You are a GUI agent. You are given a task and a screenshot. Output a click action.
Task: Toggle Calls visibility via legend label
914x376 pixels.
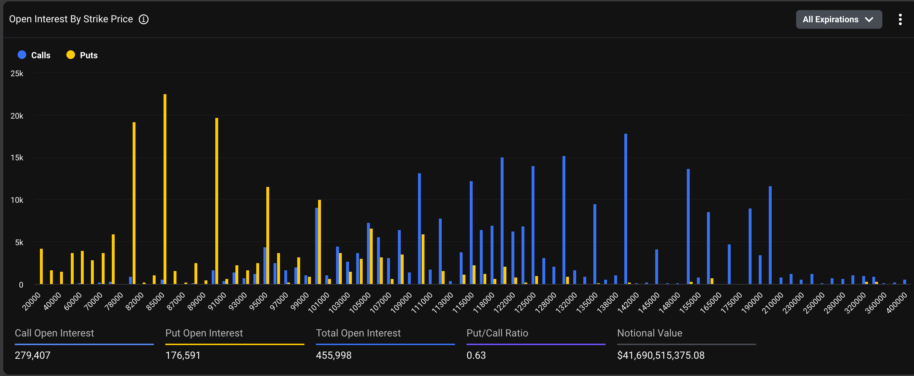[x=41, y=55]
